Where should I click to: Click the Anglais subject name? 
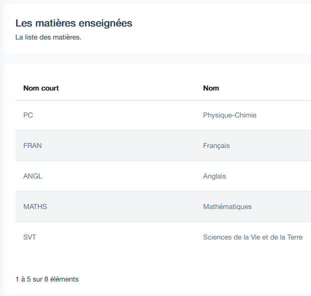pos(214,176)
